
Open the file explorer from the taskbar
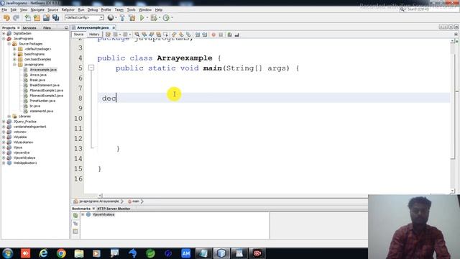tap(79, 253)
